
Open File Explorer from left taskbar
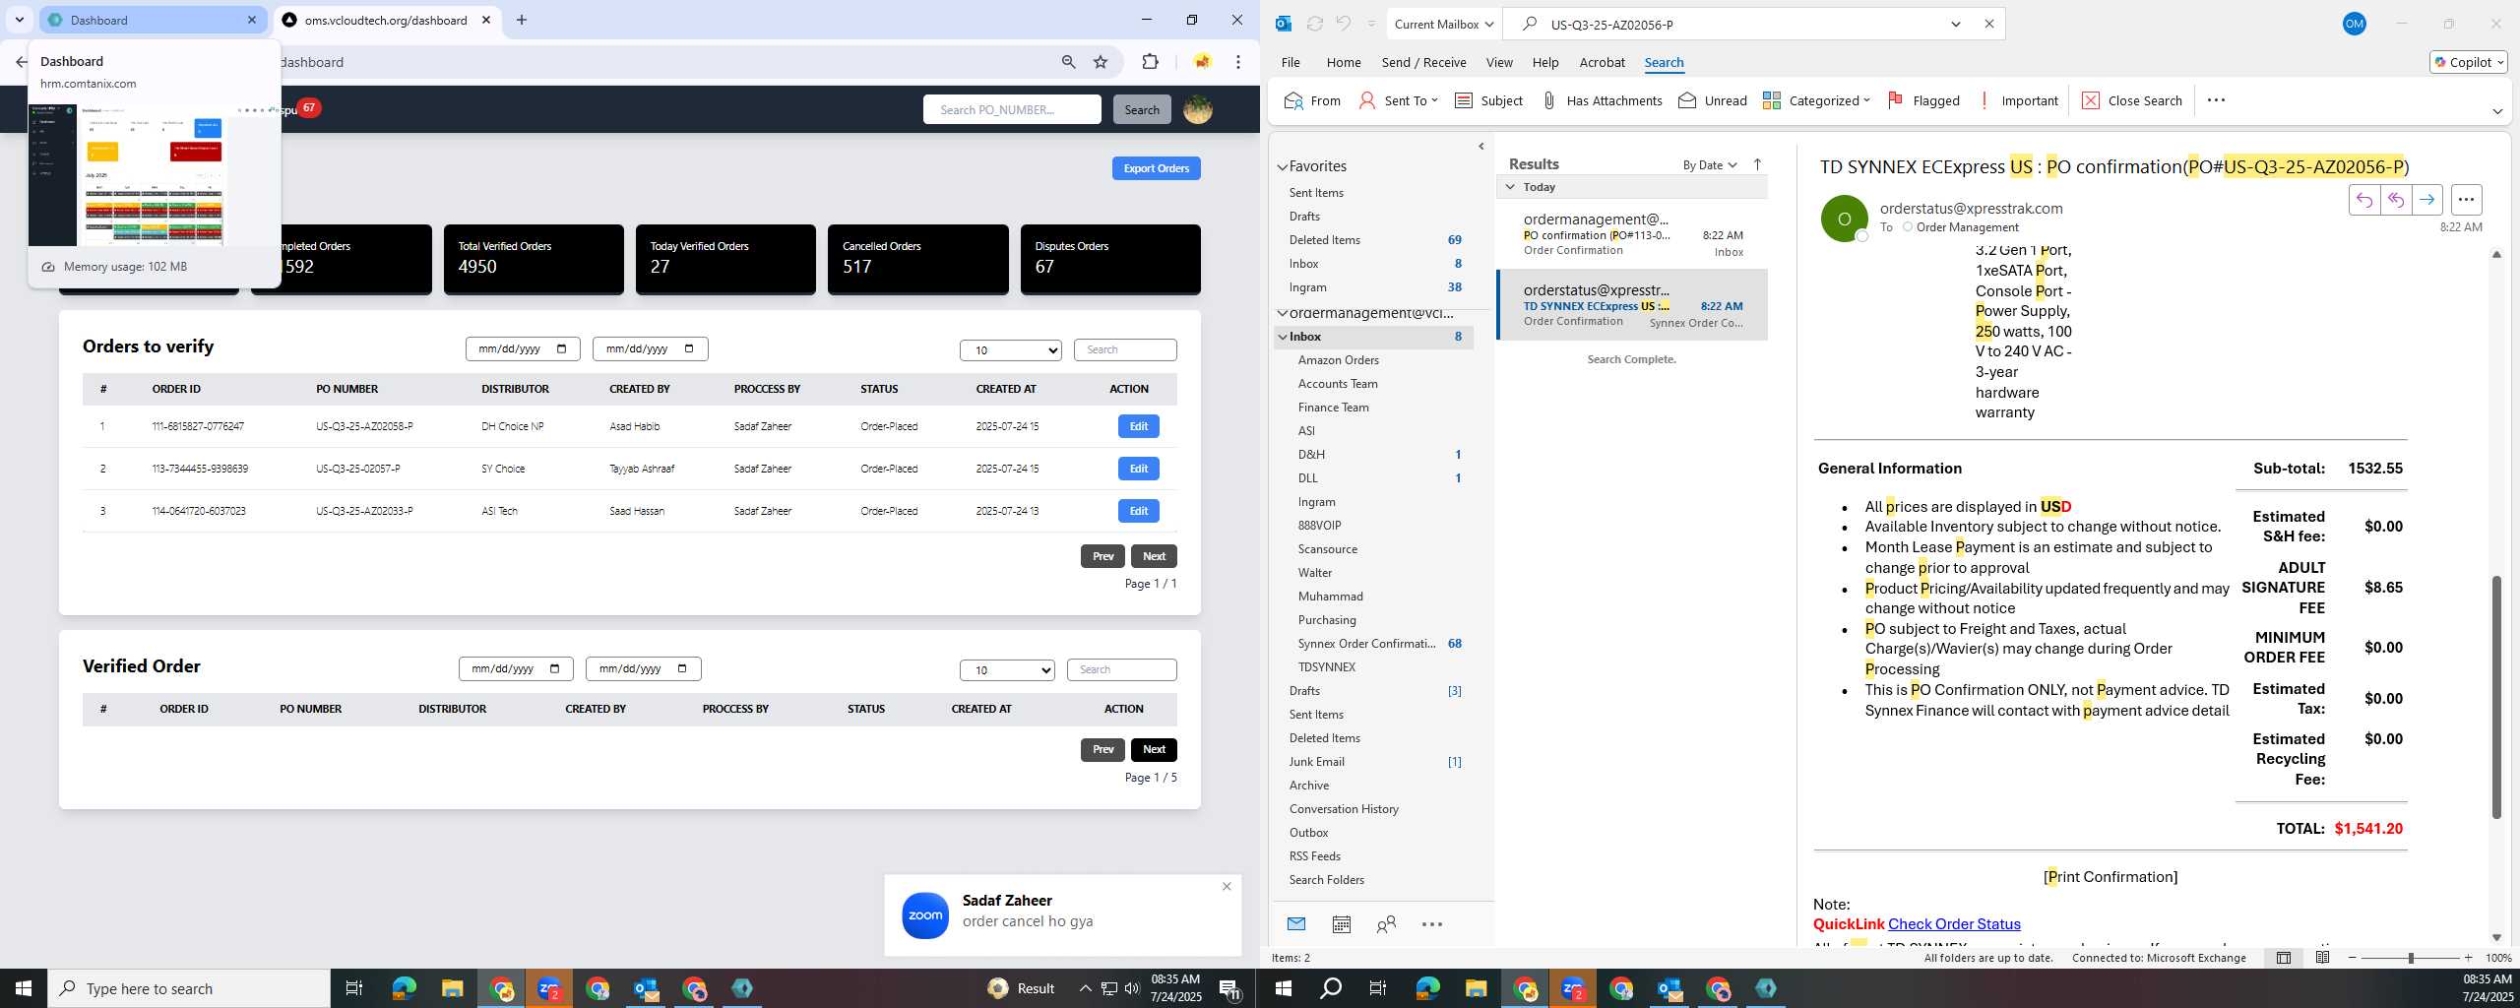pos(452,988)
